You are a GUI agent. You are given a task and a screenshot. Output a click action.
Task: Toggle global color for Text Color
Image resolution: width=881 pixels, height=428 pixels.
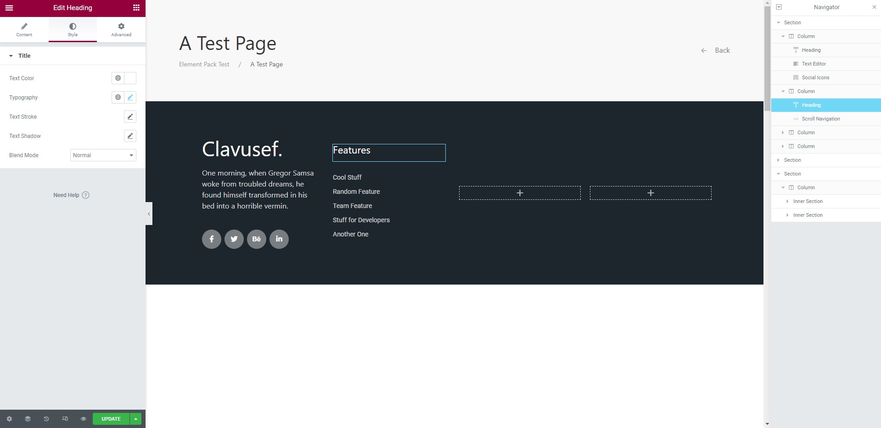[118, 78]
